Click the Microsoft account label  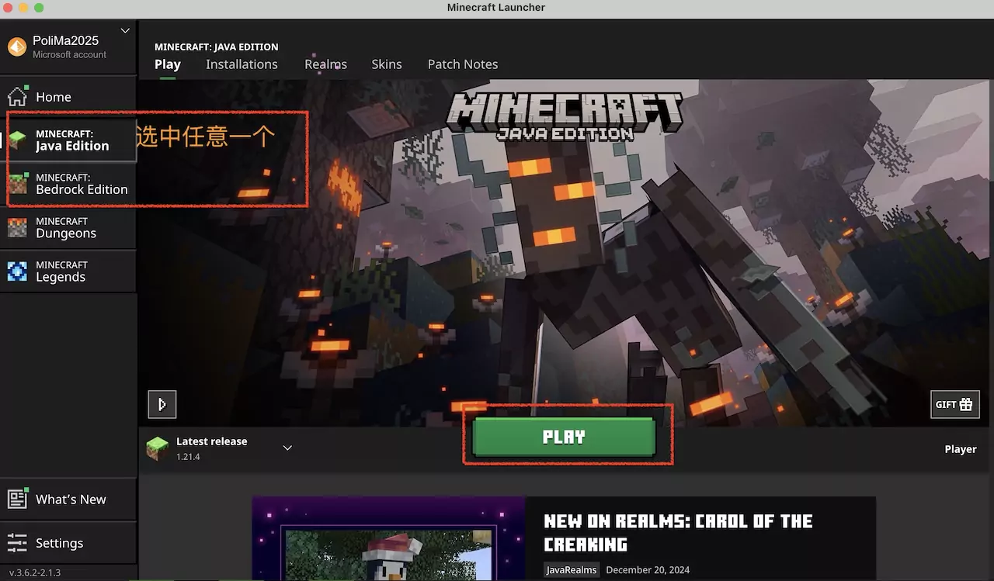point(69,55)
